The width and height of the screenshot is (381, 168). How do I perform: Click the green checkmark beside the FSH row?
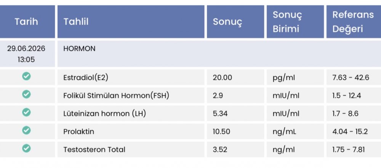[x=26, y=94]
